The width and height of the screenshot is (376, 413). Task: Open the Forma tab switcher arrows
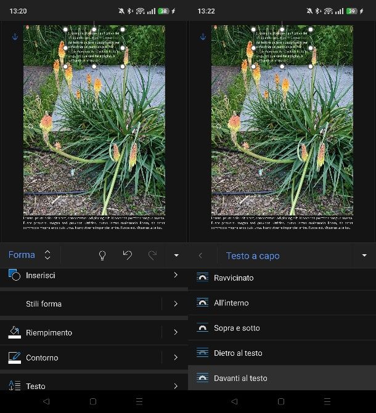(47, 255)
